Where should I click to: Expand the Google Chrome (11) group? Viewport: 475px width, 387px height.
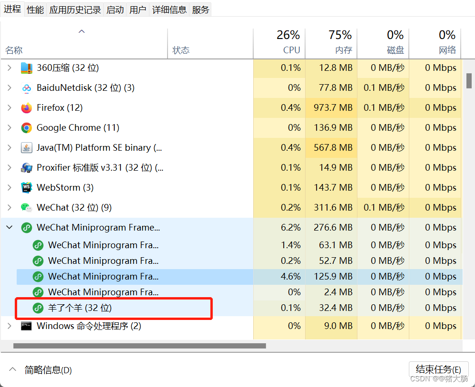10,128
